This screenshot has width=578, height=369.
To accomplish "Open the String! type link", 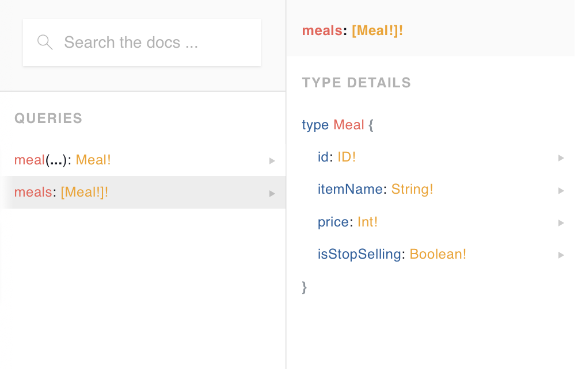I will pos(412,189).
